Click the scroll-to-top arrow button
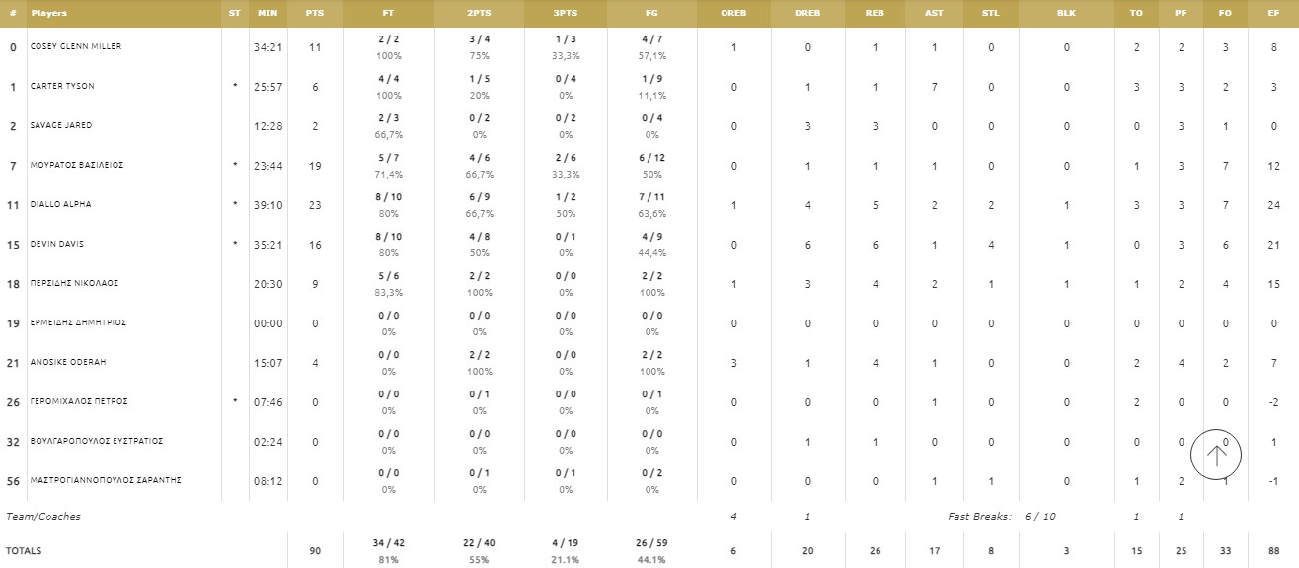The height and width of the screenshot is (568, 1299). (1216, 455)
